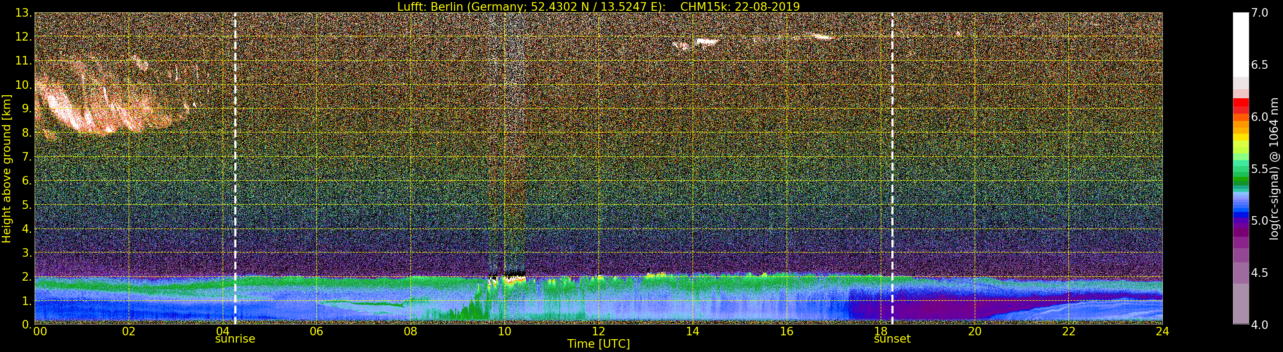Click colorbar tick value "4.5"
This screenshot has width=1283, height=352.
[x=1259, y=273]
